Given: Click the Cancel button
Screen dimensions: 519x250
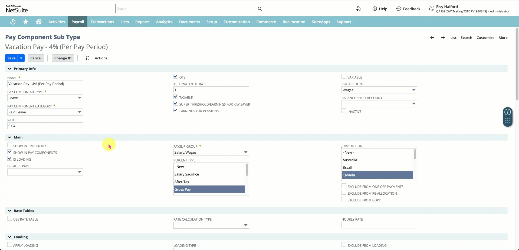Looking at the screenshot, I should [36, 58].
